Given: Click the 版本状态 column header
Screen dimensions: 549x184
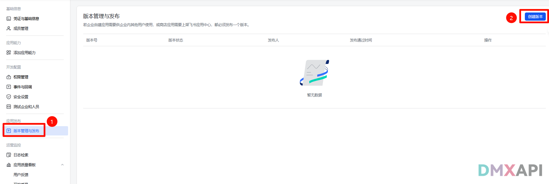Looking at the screenshot, I should pos(176,40).
